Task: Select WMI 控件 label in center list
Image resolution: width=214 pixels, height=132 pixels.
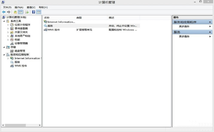Action: [x=54, y=30]
